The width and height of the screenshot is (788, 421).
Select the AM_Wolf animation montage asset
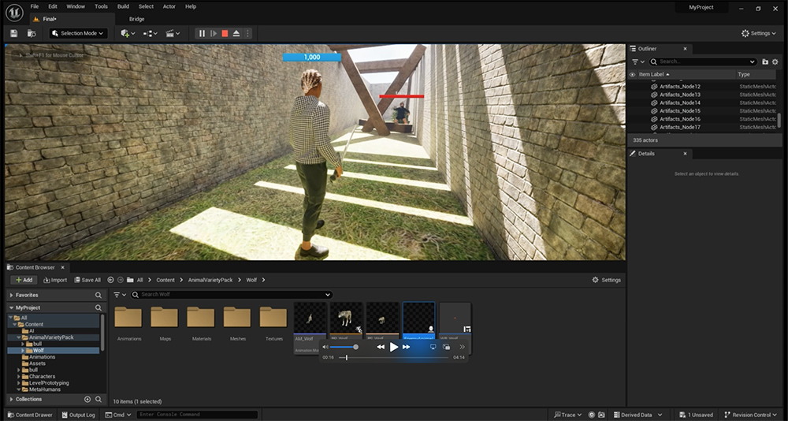[x=310, y=327]
